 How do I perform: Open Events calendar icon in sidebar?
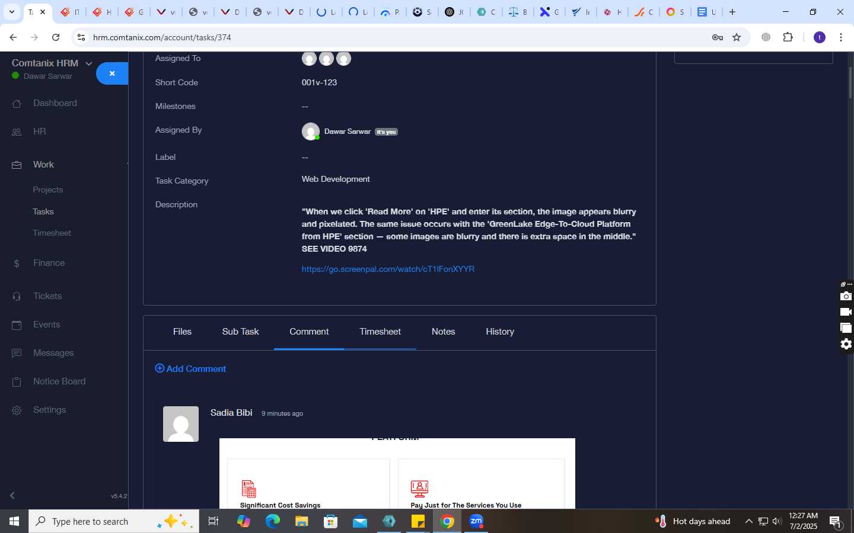click(17, 325)
